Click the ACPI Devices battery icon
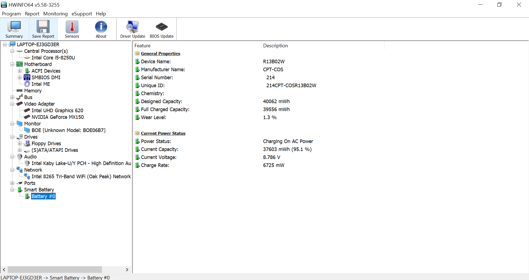The width and height of the screenshot is (529, 280). 27,71
